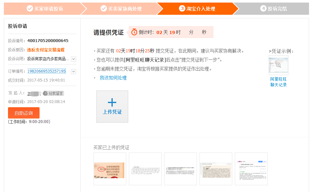
Task: Expand the 投诉说明 dropdown arrow
Action: [74, 59]
